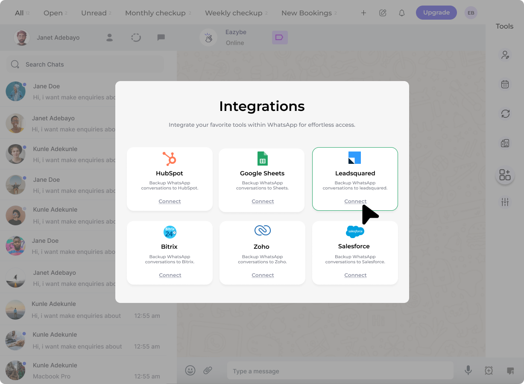The height and width of the screenshot is (384, 524).
Task: Connect the HubSpot integration
Action: 170,201
